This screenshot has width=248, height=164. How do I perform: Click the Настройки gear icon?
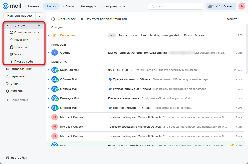(7, 158)
